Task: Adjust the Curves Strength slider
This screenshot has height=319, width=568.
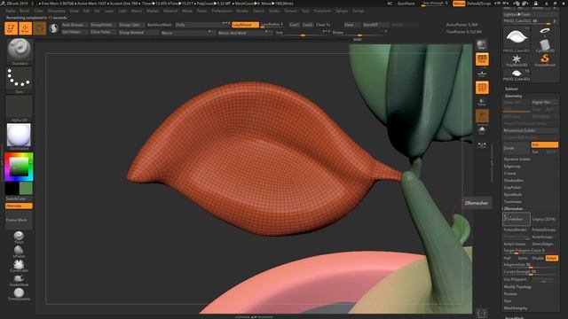Action: [x=531, y=272]
